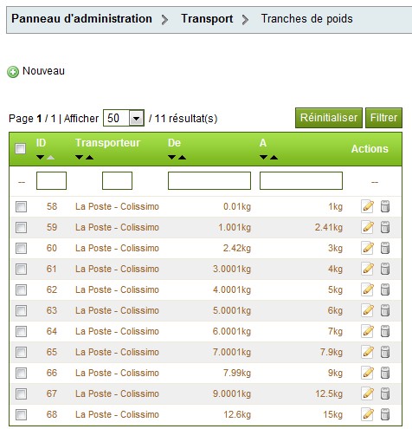The width and height of the screenshot is (412, 429).
Task: Delete weight range ID 62
Action: click(x=385, y=289)
